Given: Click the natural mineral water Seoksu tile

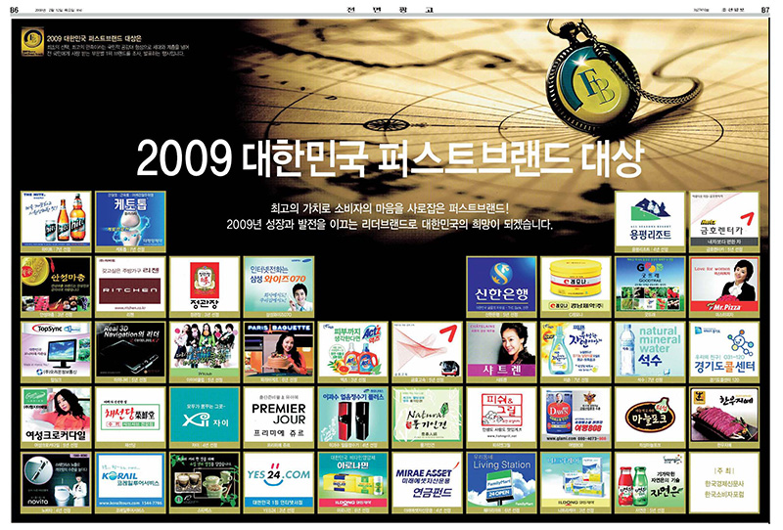Looking at the screenshot, I should coord(650,347).
